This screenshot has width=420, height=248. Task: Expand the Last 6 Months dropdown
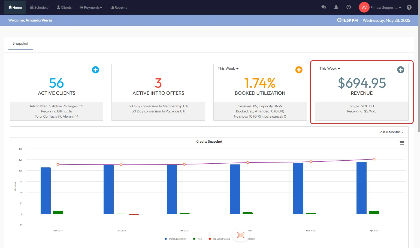click(x=391, y=132)
